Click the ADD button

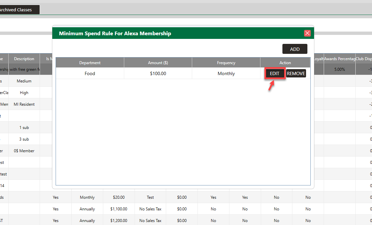[x=295, y=49]
